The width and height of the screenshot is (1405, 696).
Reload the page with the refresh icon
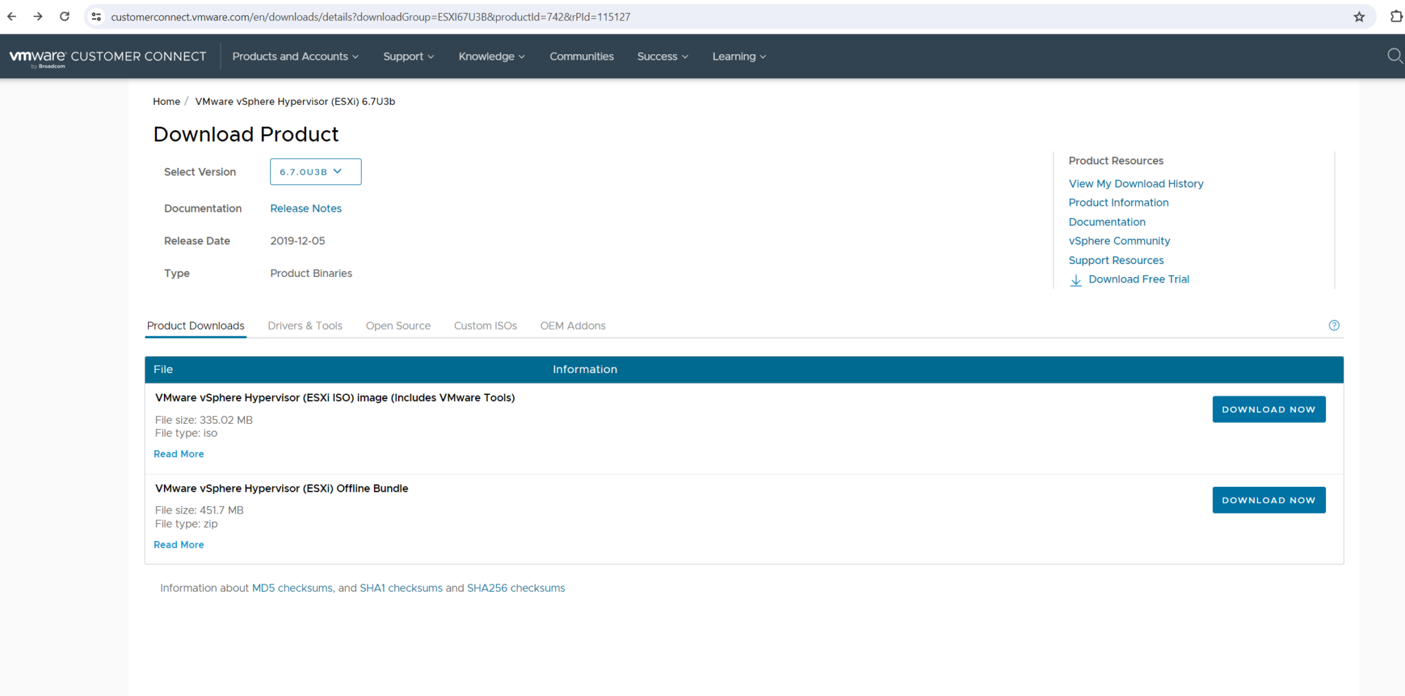(x=64, y=16)
